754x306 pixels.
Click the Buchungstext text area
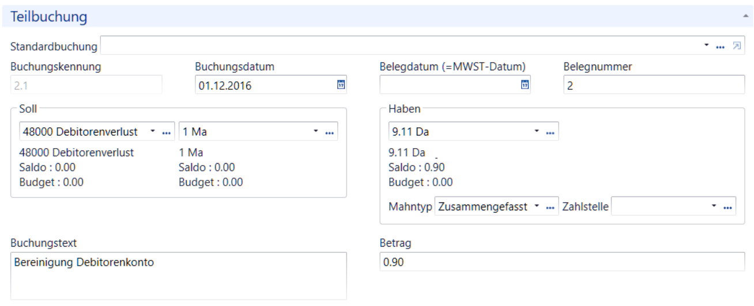coord(179,276)
